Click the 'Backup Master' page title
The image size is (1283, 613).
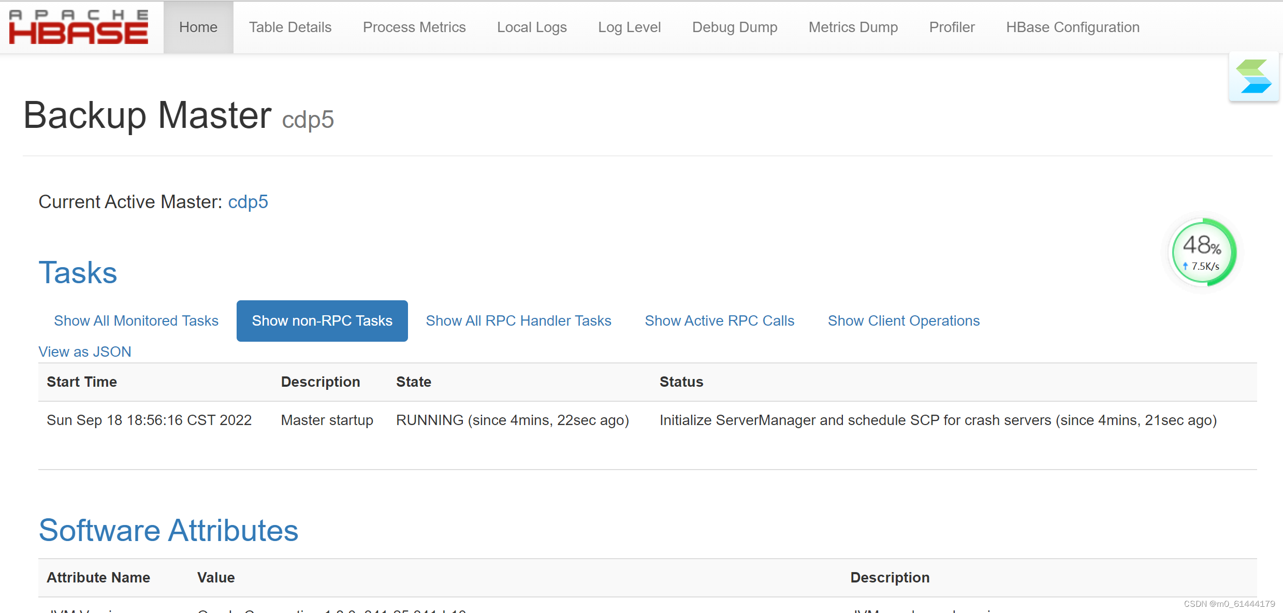pyautogui.click(x=148, y=115)
